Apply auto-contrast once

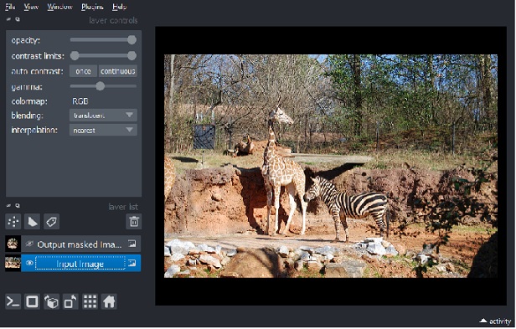coord(83,71)
